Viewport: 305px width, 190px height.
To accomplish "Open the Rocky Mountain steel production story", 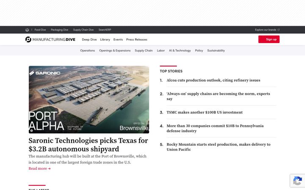I will click(x=219, y=147).
